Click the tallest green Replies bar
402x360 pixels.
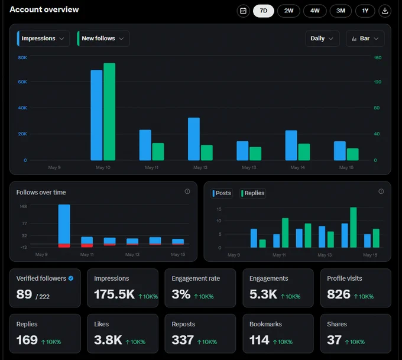coord(354,227)
